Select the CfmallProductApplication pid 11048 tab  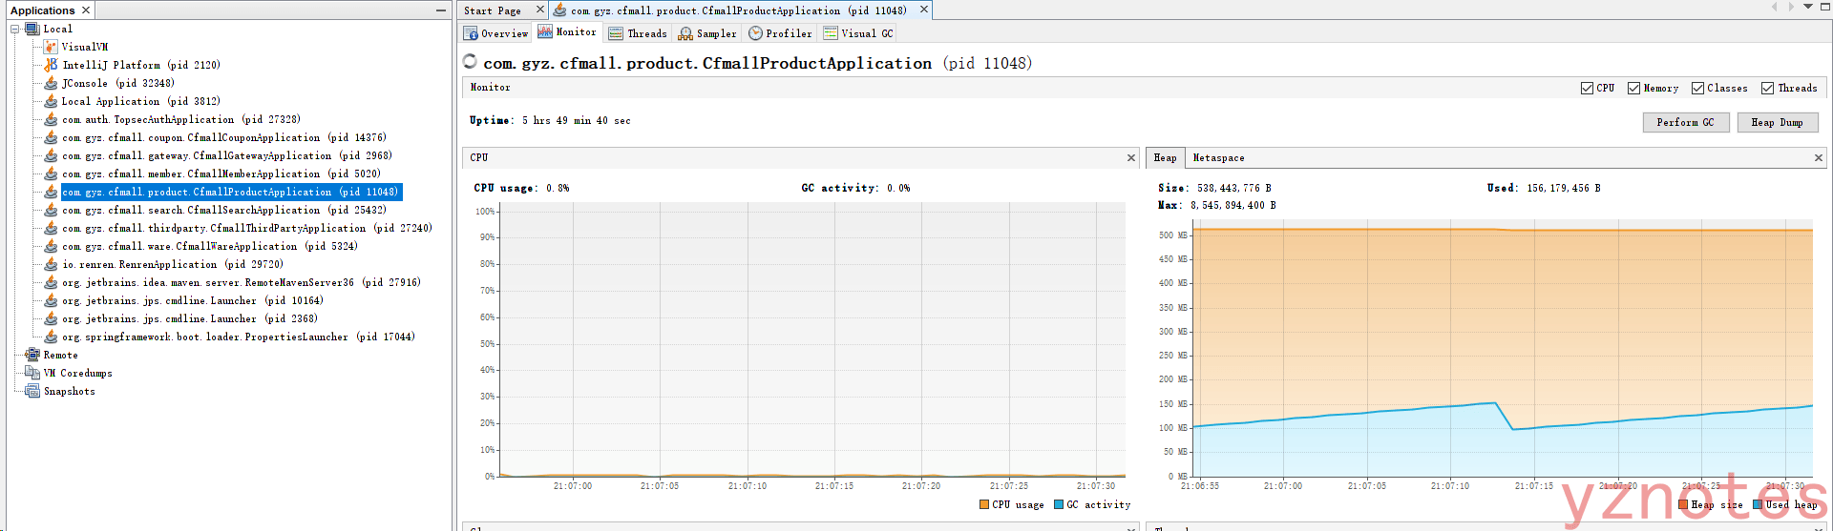(739, 10)
